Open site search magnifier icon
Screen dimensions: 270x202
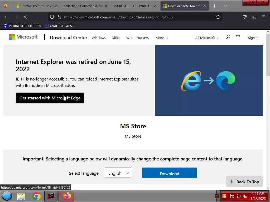coord(228,37)
